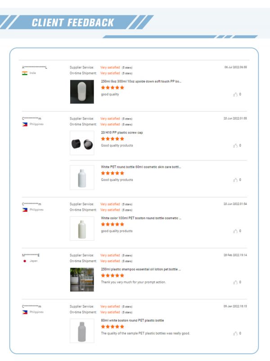Follow the 250ml 8oz 300ml 10oz bottle link

tap(141, 82)
